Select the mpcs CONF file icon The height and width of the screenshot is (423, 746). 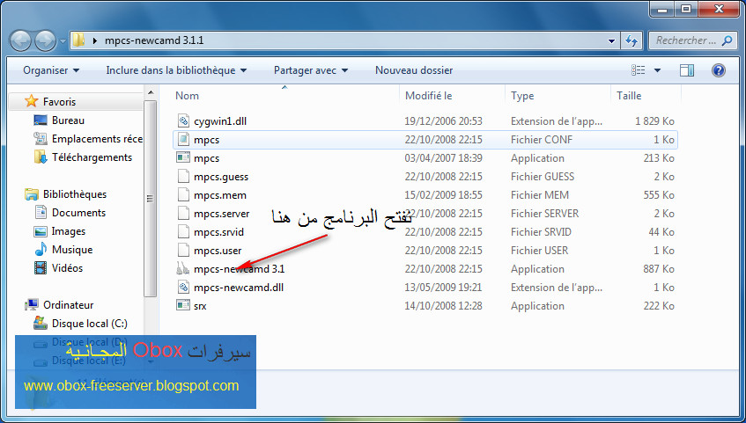tap(183, 139)
